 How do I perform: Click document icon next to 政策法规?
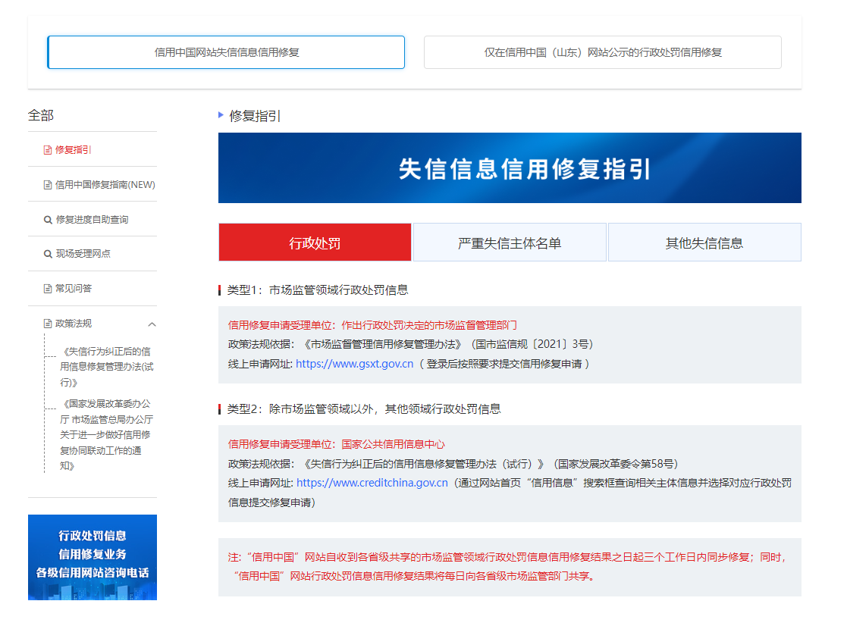point(48,324)
